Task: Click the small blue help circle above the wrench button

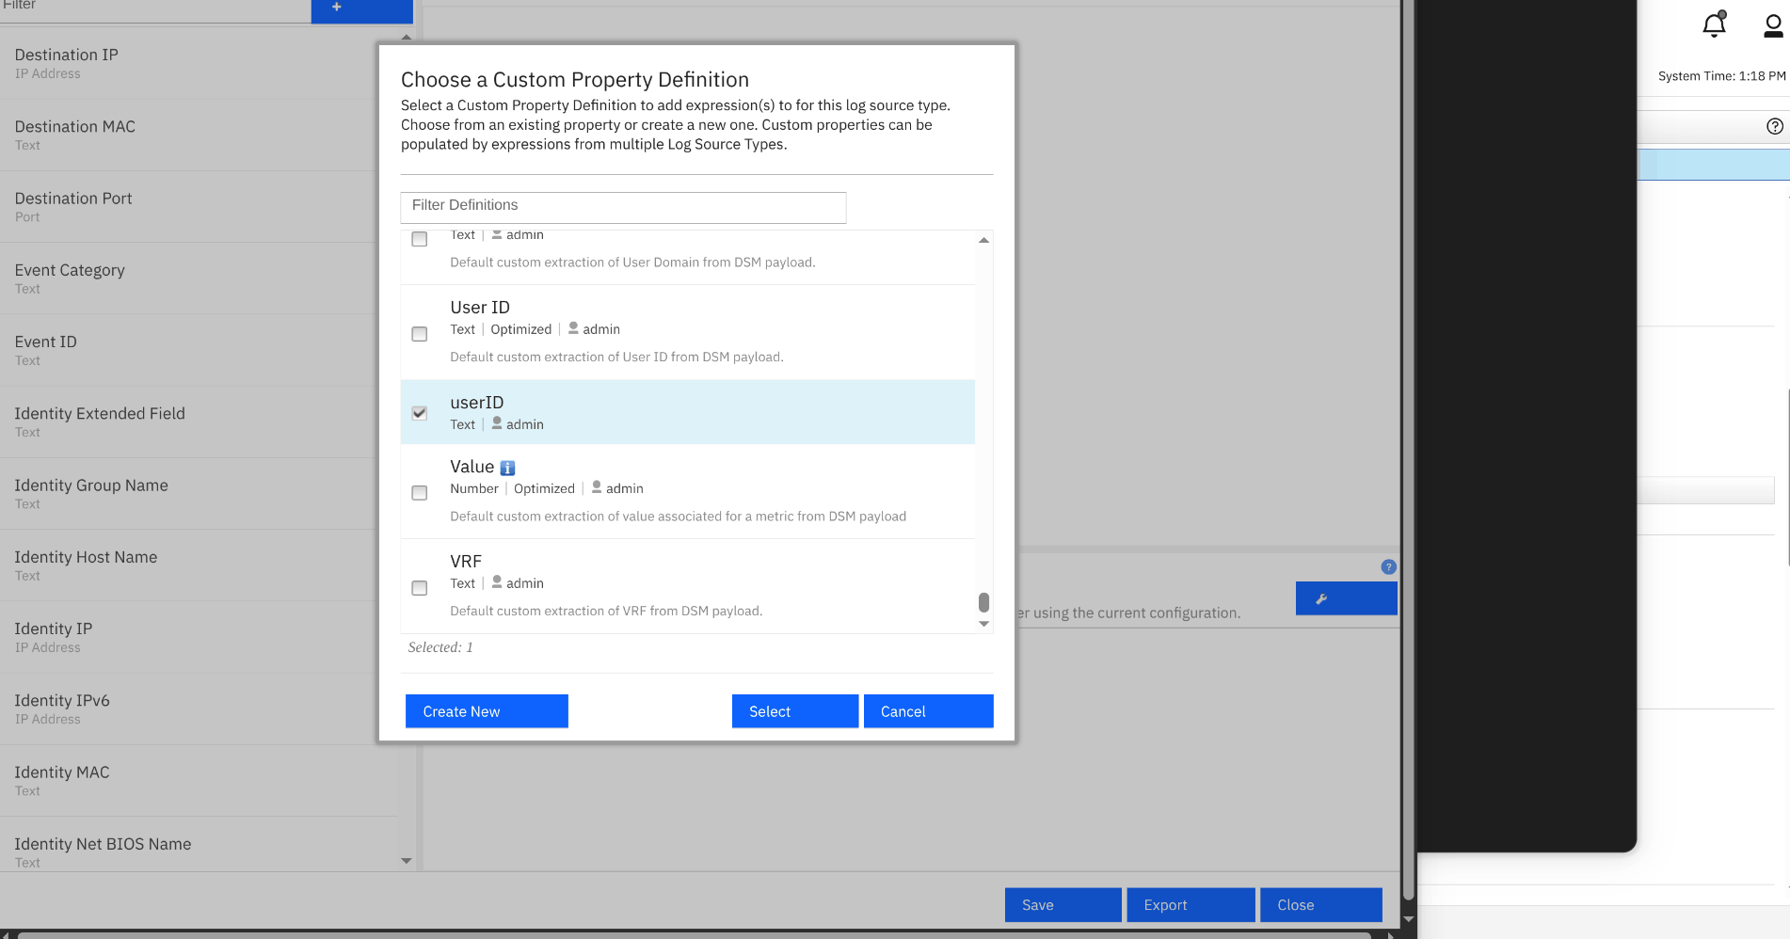Action: [1388, 566]
